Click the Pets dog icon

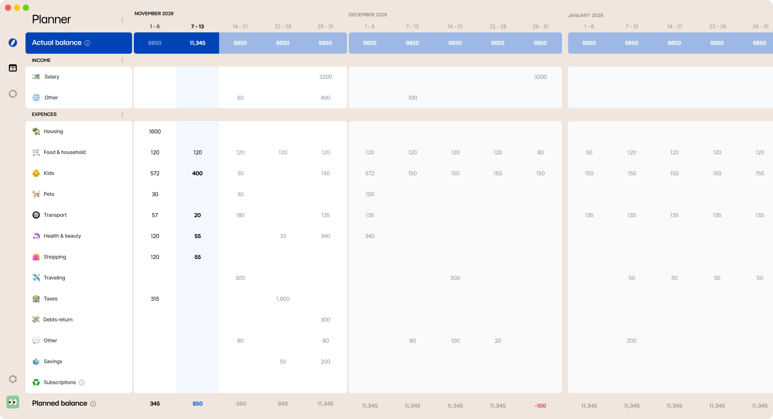click(36, 194)
